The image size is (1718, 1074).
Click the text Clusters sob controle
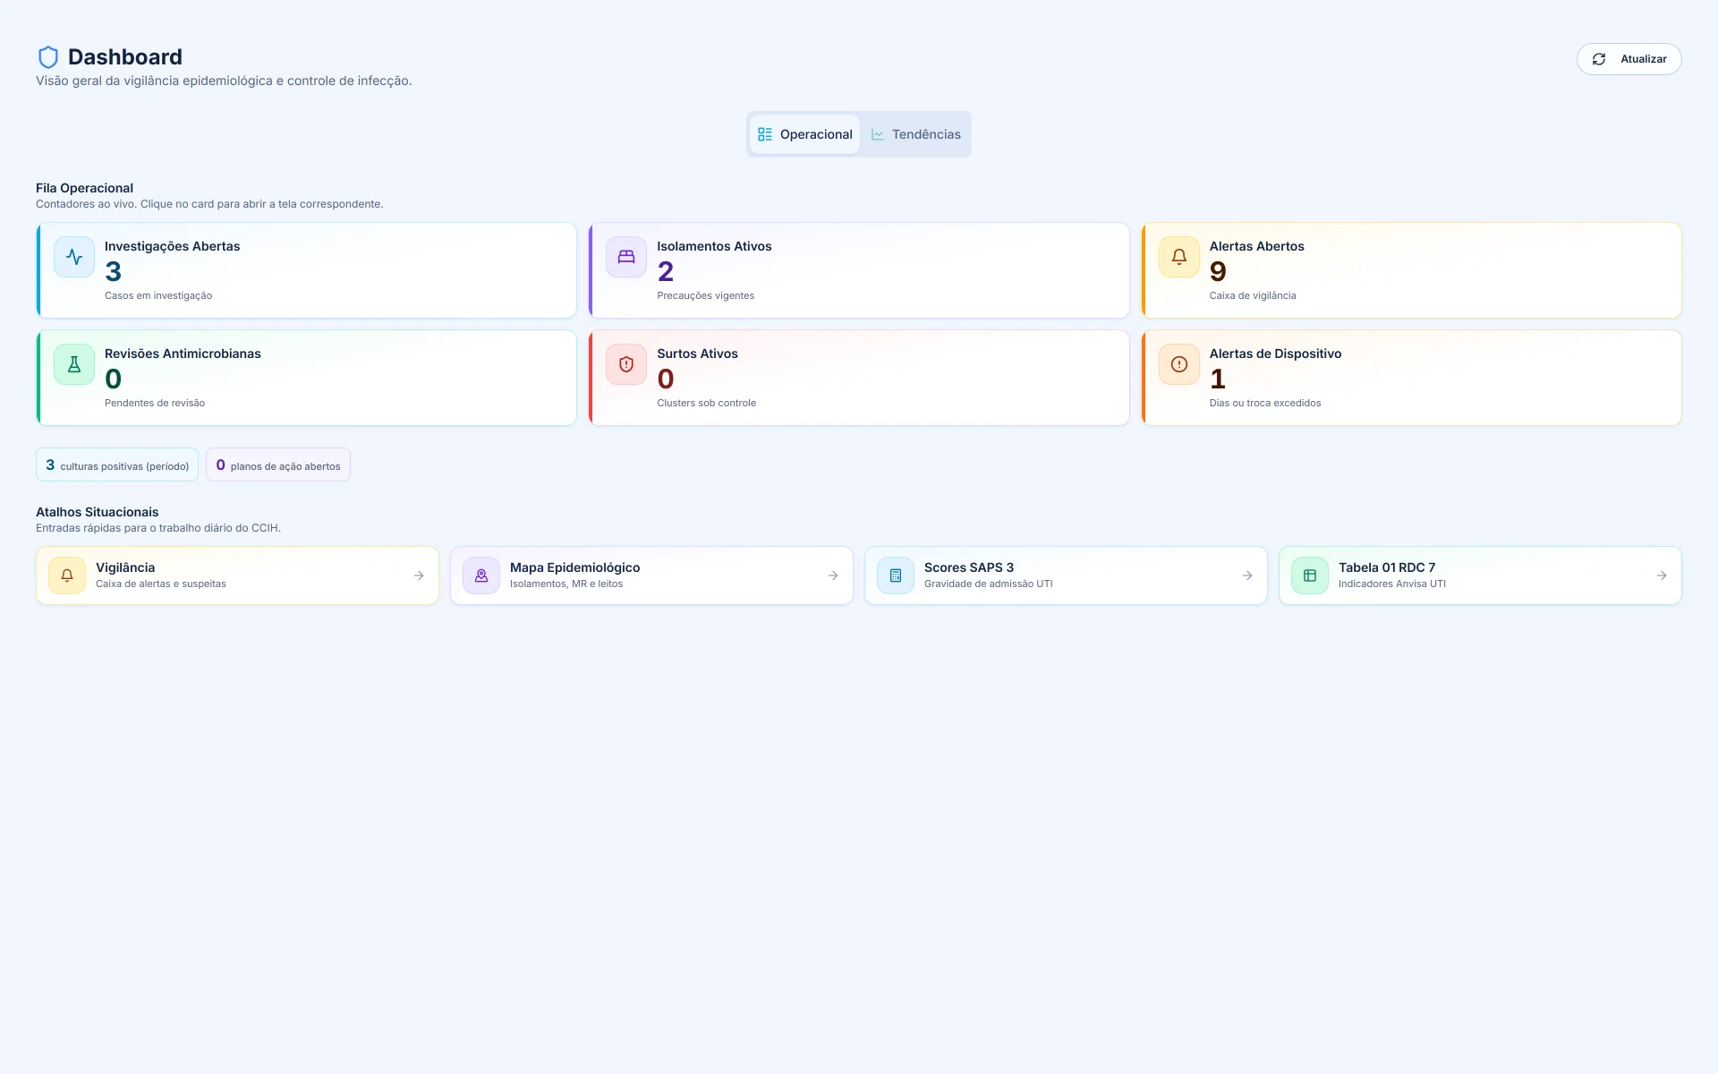(x=706, y=403)
